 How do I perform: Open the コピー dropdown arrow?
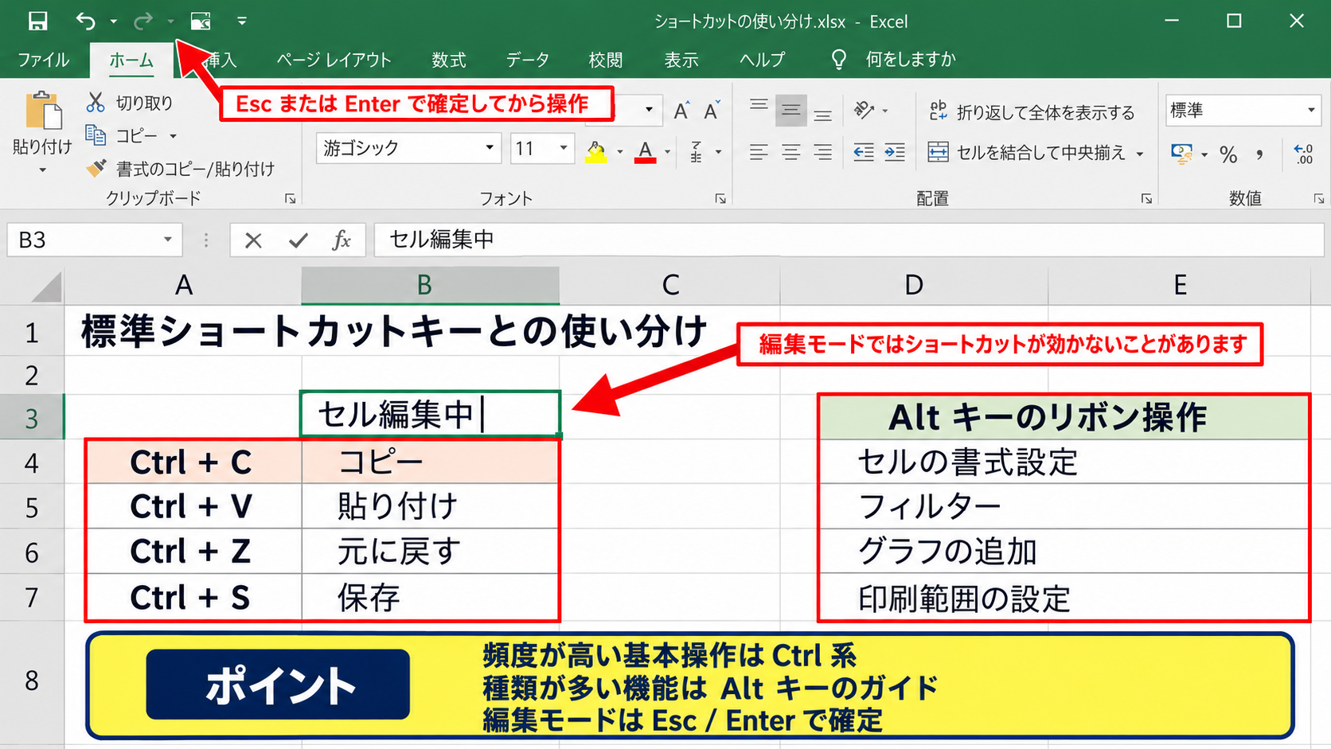[173, 136]
